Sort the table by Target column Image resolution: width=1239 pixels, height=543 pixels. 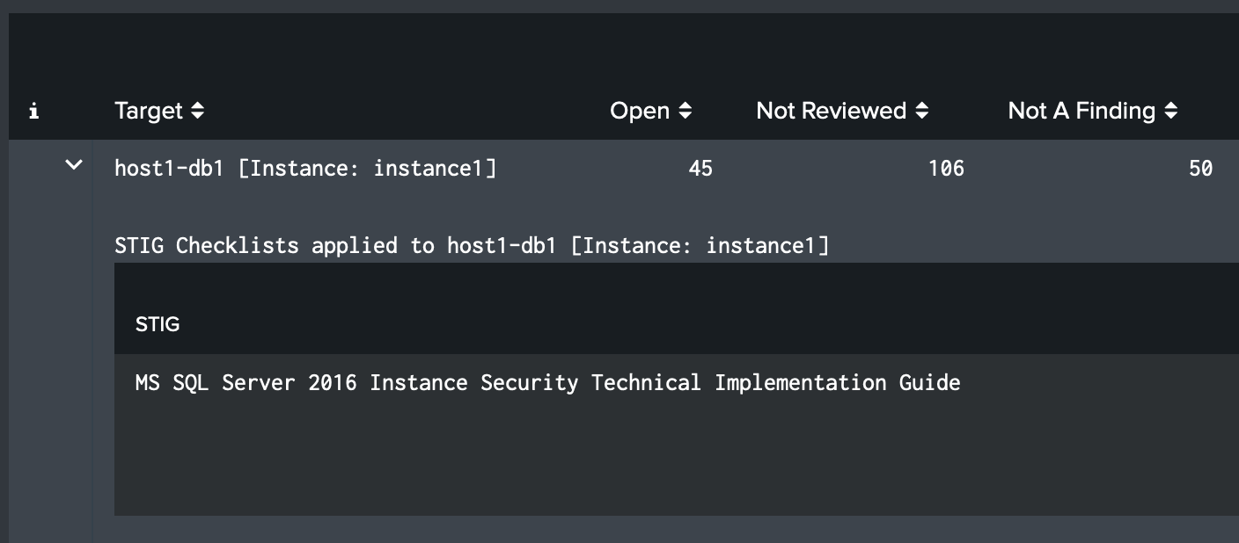pos(159,111)
